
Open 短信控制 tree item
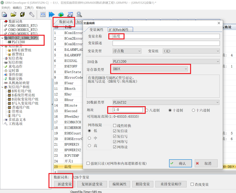coord(15,62)
